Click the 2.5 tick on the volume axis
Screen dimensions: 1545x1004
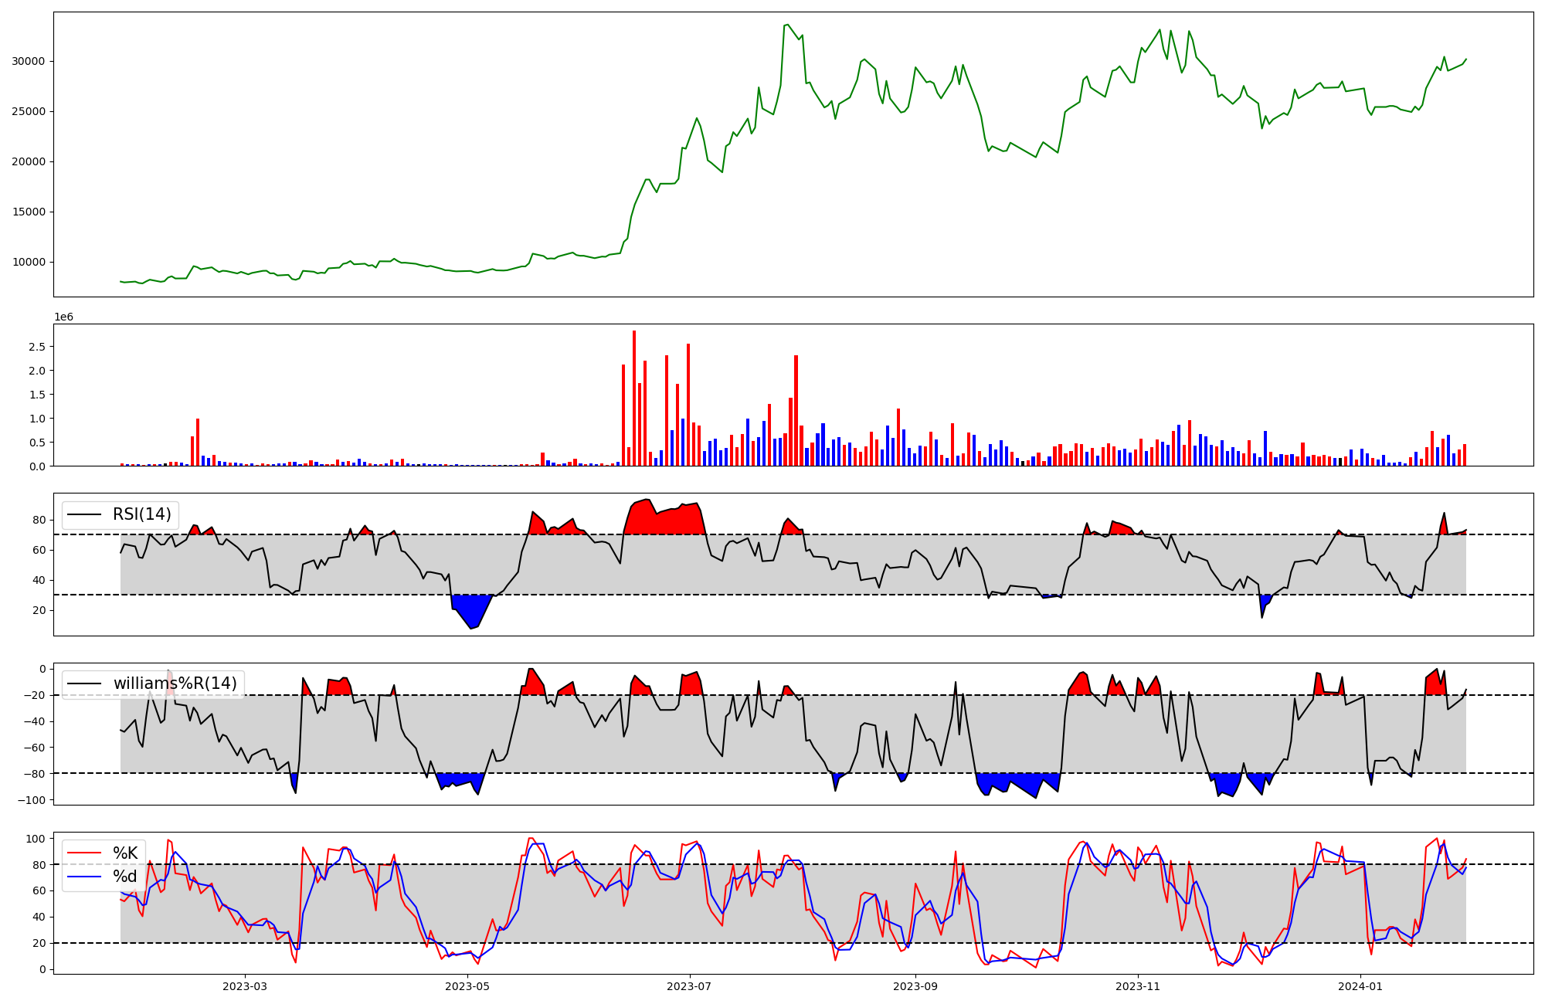(x=37, y=347)
